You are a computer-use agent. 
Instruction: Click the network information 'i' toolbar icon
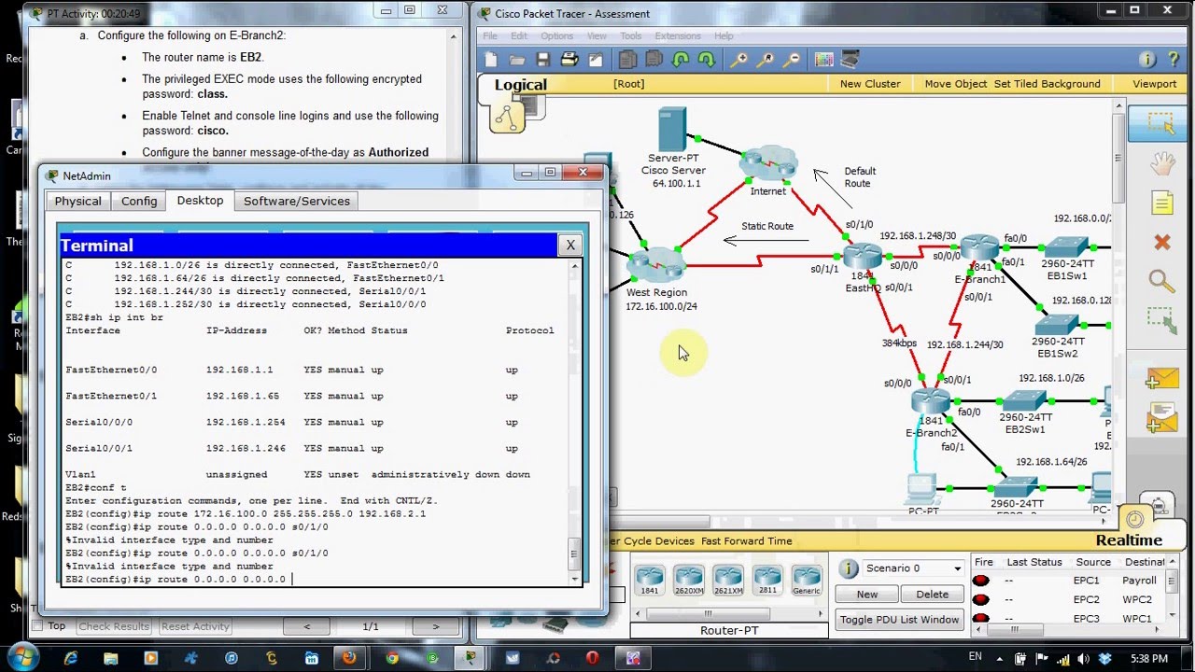click(1147, 60)
